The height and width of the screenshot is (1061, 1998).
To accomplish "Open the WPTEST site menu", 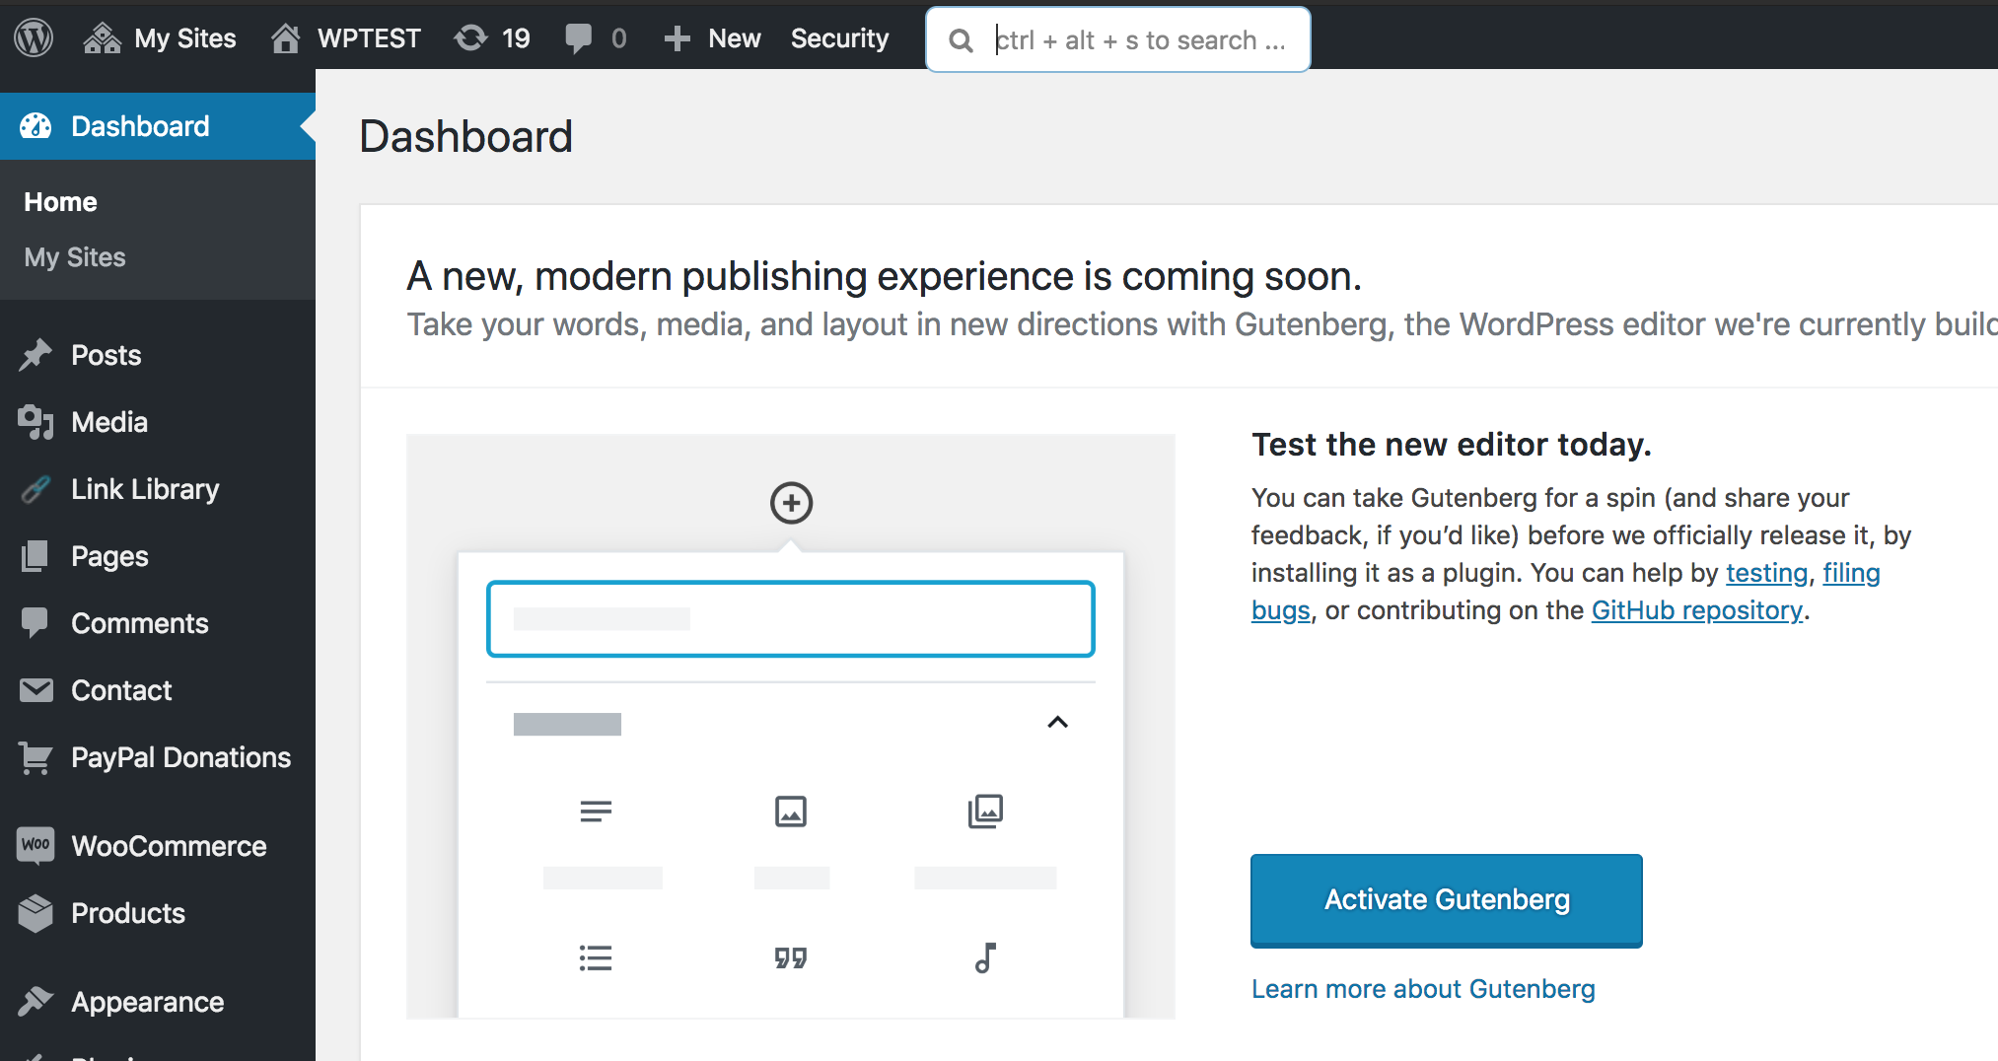I will pyautogui.click(x=346, y=38).
